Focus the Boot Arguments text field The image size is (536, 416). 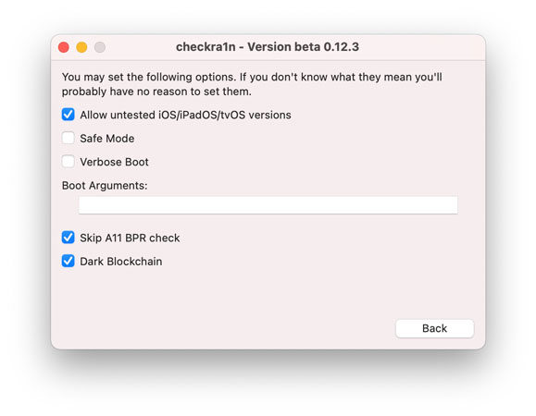point(268,204)
